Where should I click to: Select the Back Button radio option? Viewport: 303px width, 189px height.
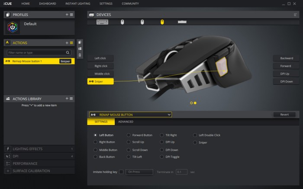coord(95,157)
